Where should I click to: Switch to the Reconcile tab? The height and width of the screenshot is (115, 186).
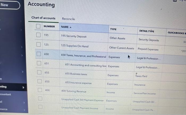coord(69,19)
